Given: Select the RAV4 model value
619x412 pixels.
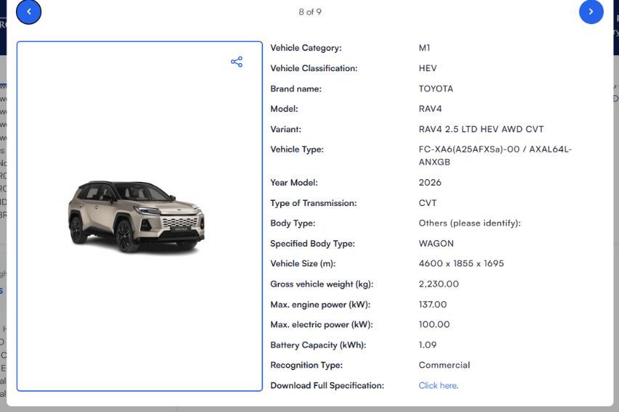Looking at the screenshot, I should coord(430,109).
